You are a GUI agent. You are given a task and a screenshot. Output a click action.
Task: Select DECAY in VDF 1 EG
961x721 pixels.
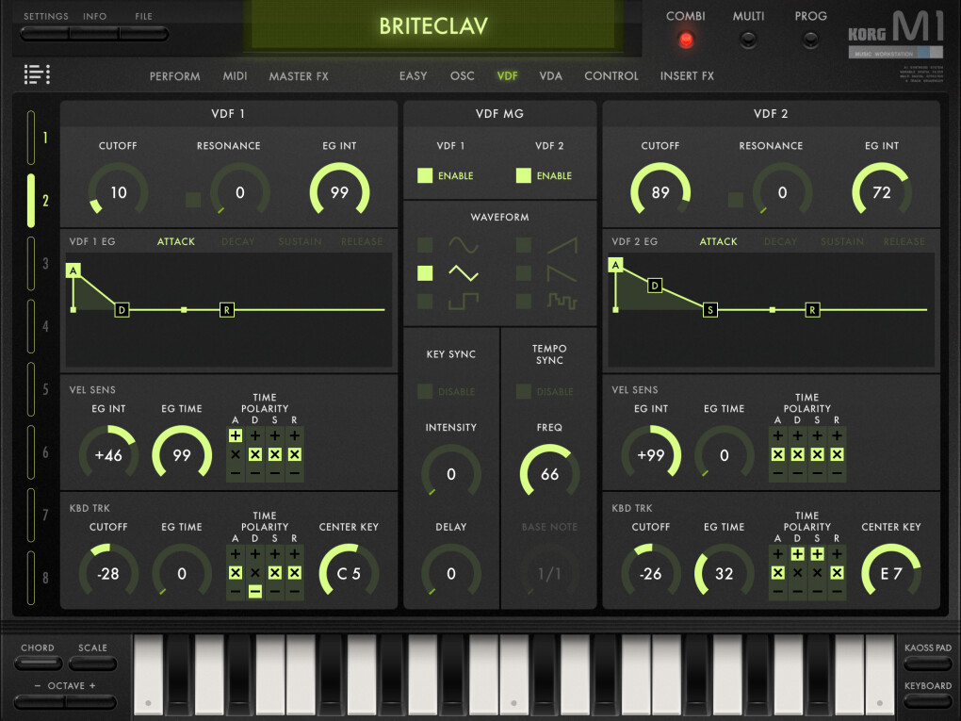click(237, 241)
